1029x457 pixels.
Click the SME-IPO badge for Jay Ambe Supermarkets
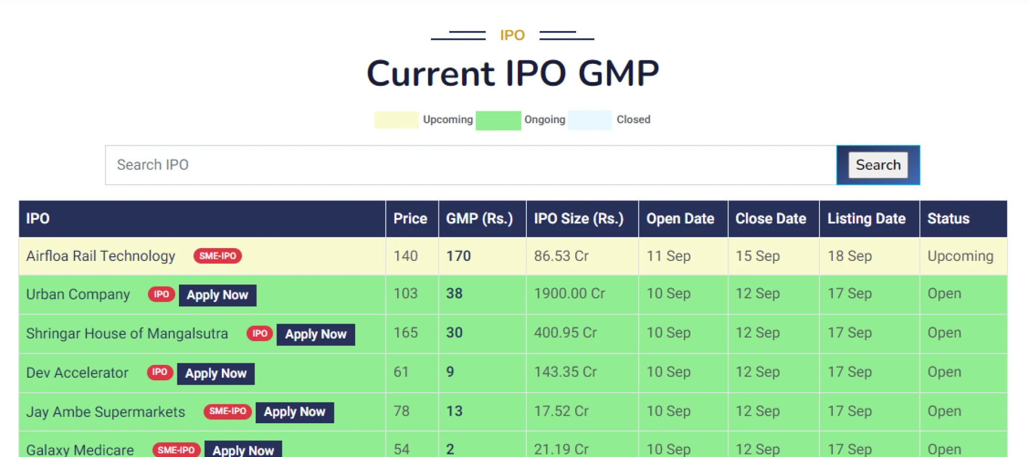click(x=227, y=411)
